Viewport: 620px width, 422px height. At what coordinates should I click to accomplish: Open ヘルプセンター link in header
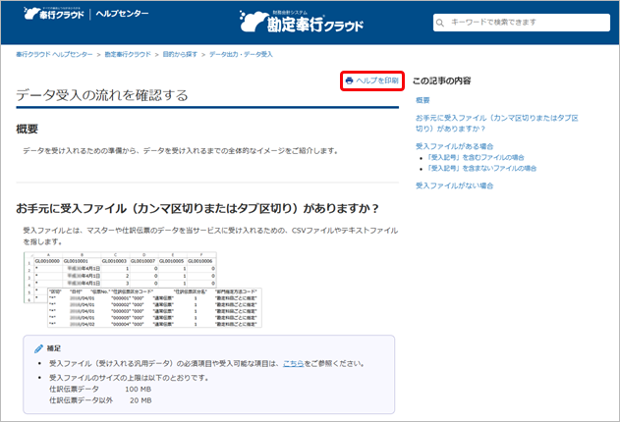pyautogui.click(x=122, y=14)
